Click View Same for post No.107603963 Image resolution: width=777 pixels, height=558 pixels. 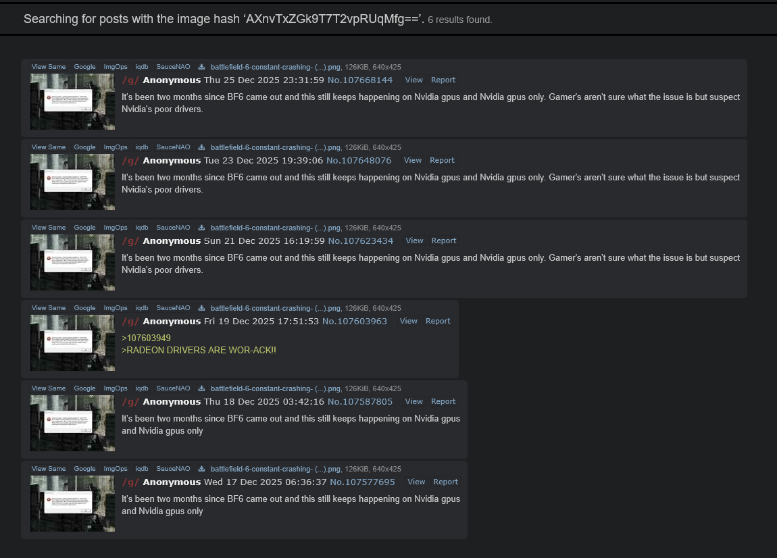(x=49, y=308)
